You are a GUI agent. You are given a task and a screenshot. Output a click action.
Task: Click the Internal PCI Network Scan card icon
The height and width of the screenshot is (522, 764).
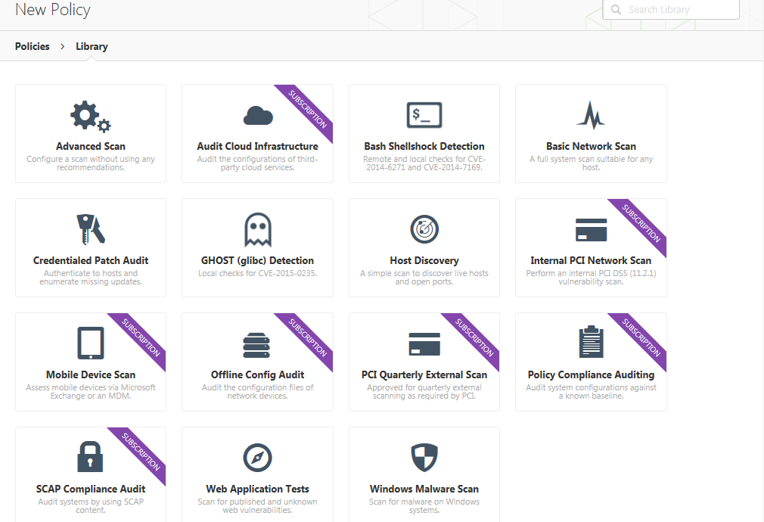coord(591,230)
